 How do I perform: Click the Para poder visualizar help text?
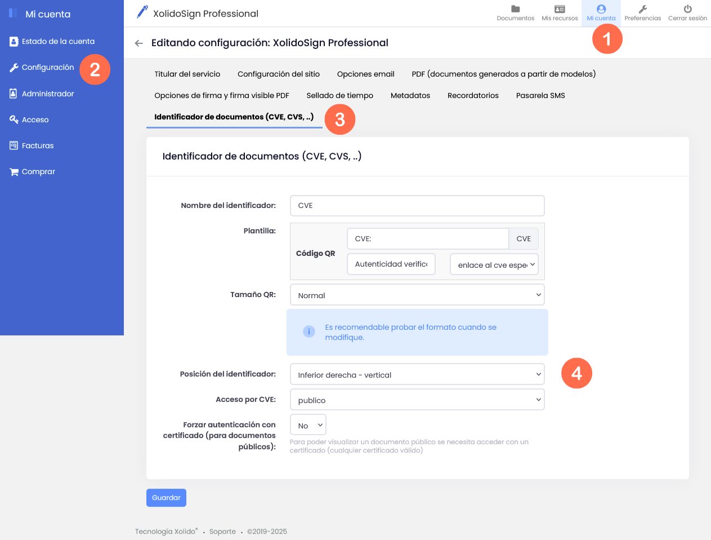pos(409,446)
